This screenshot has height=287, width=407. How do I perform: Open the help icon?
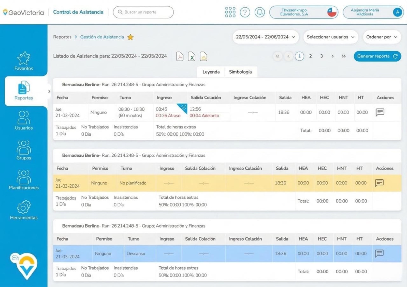click(245, 12)
